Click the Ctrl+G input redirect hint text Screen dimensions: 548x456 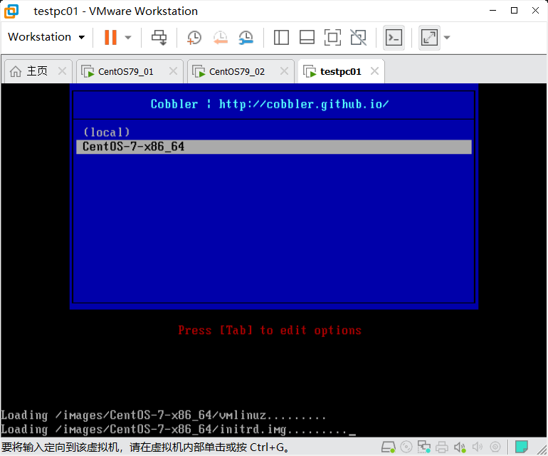point(145,447)
